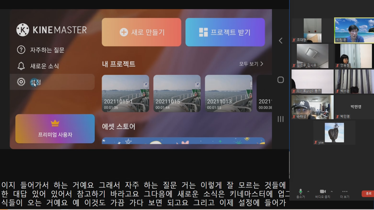Click the Zoom 더 보기 three-dots icon
Viewport: 374px width, 210px height.
[x=345, y=192]
